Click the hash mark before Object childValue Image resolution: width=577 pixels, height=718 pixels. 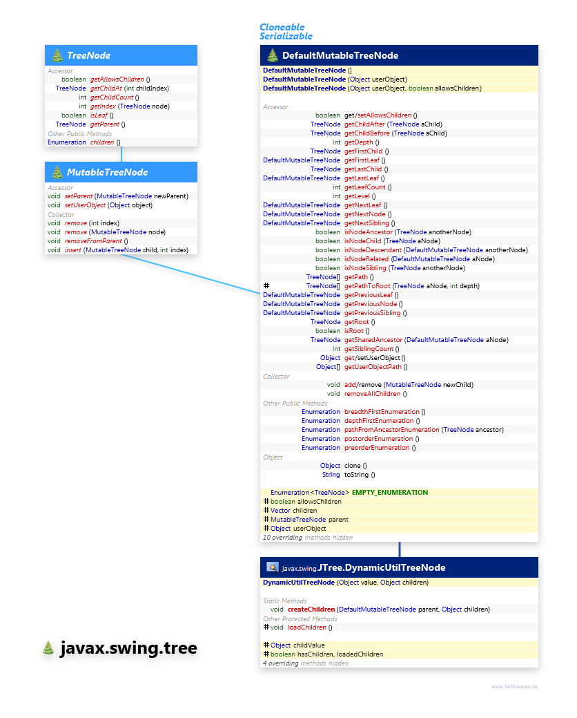266,645
